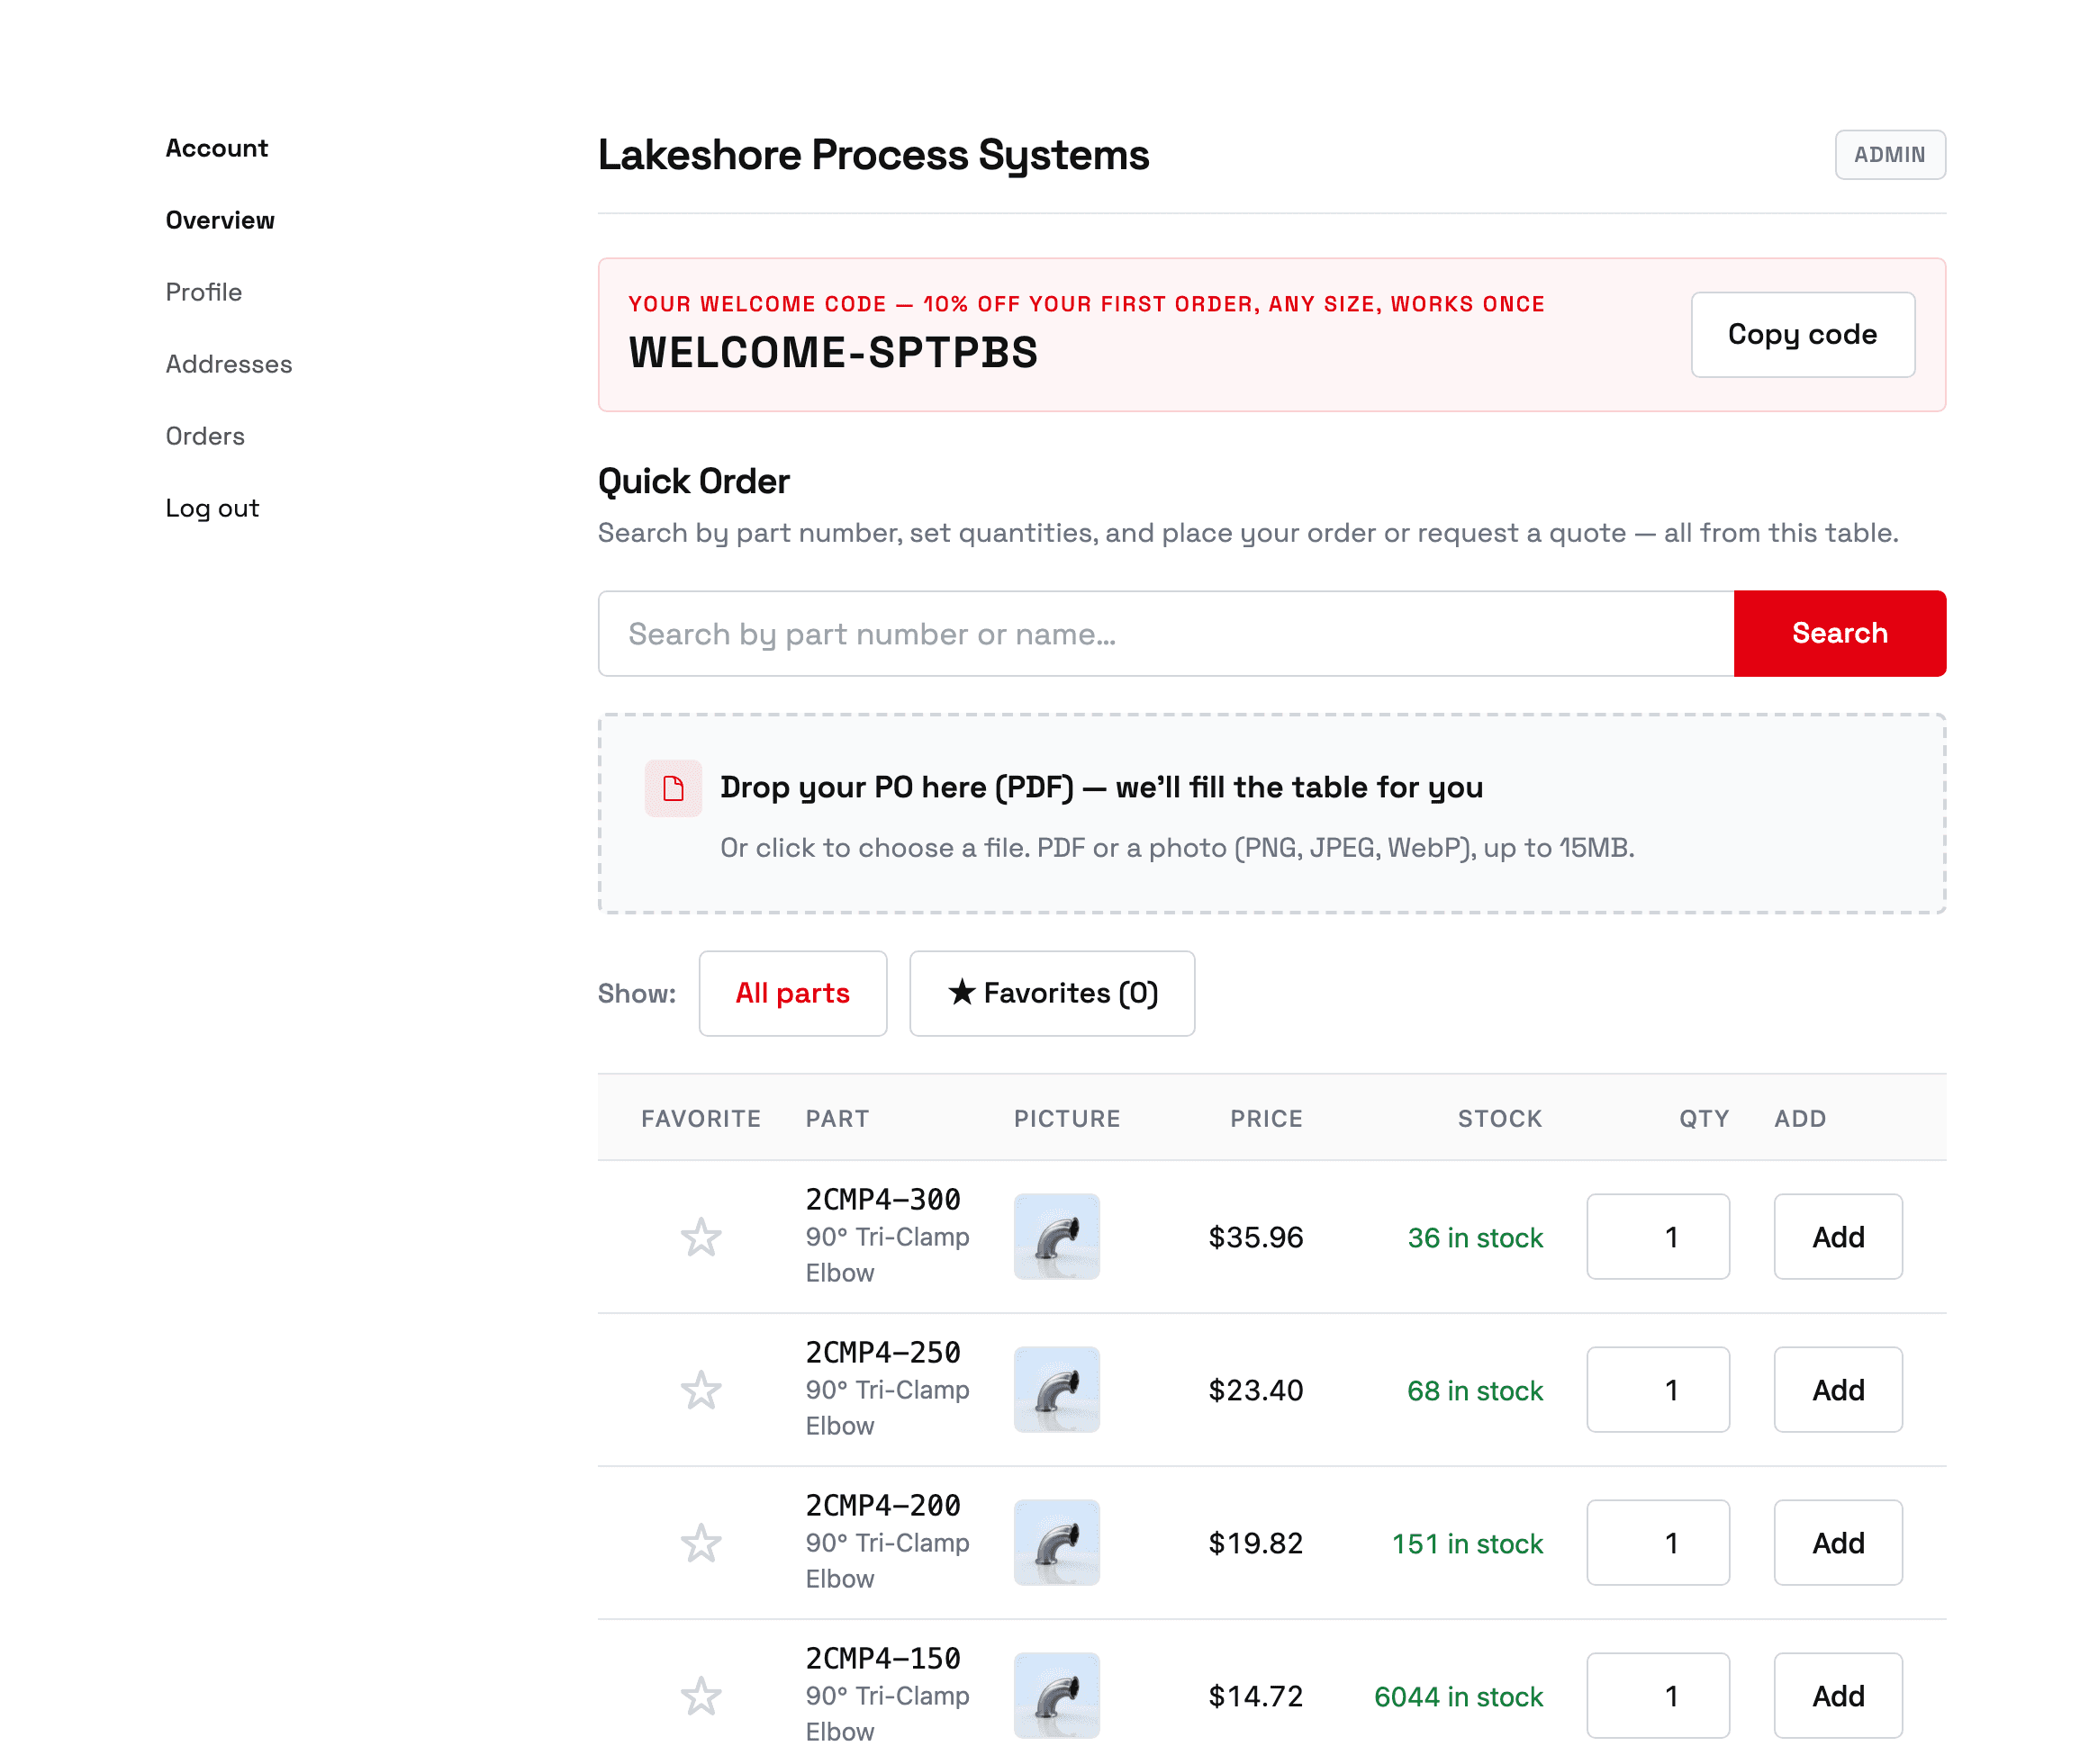The image size is (2089, 1764).
Task: Edit quantity for 2CMP4-150
Action: tap(1658, 1696)
